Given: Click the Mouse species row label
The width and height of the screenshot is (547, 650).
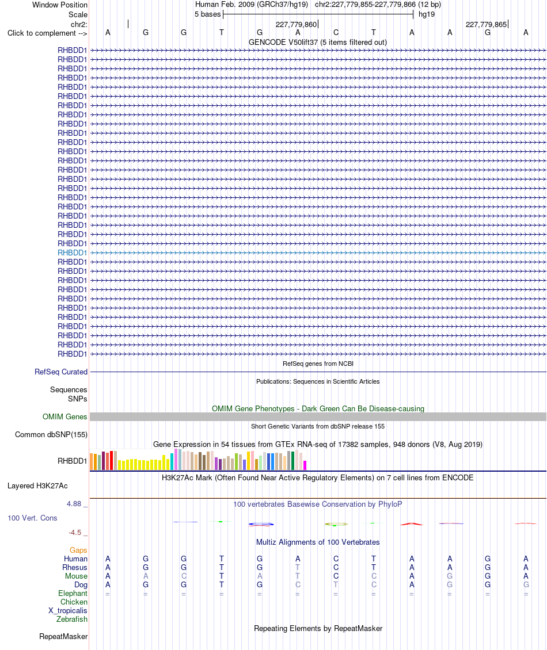Looking at the screenshot, I should tap(77, 576).
